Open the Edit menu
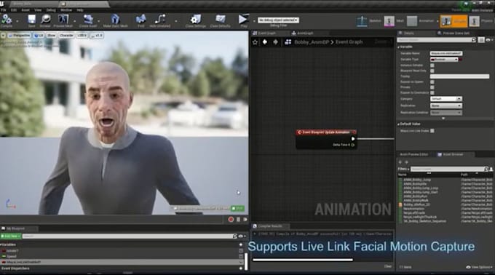The height and width of the screenshot is (275, 495). point(14,10)
